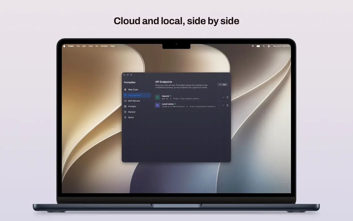Click the OpenAI endpoint logo icon
Screen dimensions: 353x221
pos(157,97)
